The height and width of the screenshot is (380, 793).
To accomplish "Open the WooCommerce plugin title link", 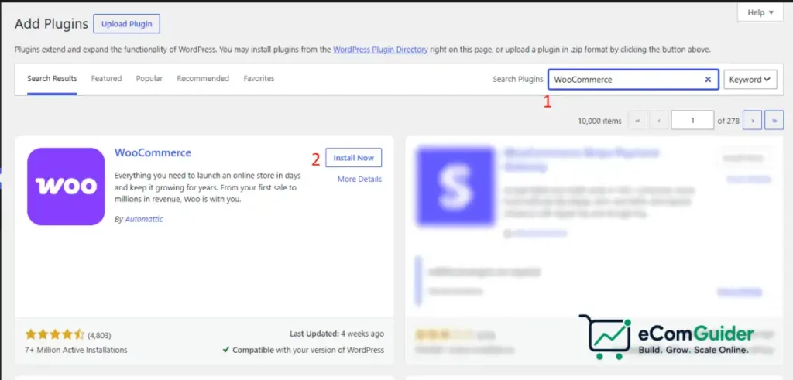I will (x=153, y=152).
